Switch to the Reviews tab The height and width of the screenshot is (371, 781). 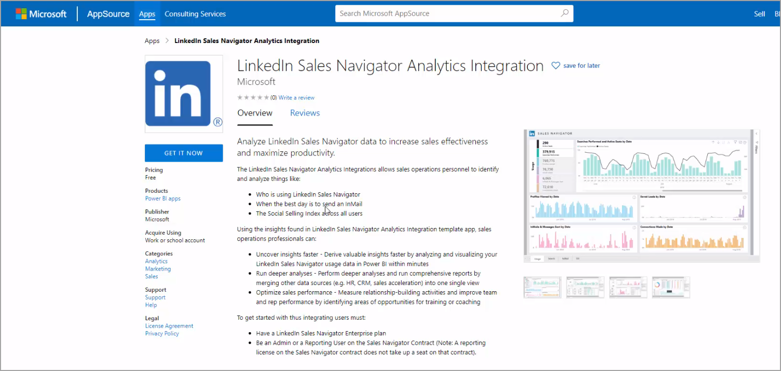pos(305,112)
